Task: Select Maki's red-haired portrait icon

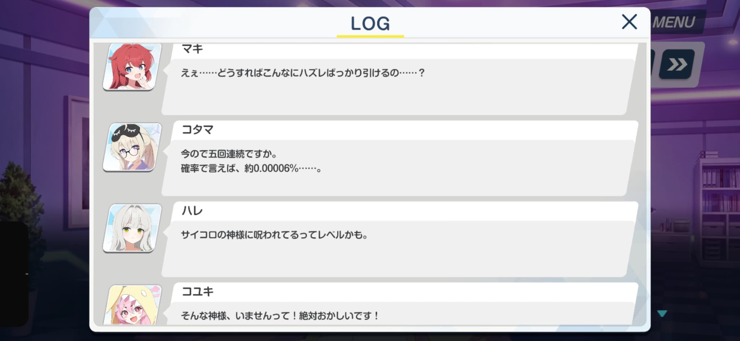Action: (132, 66)
